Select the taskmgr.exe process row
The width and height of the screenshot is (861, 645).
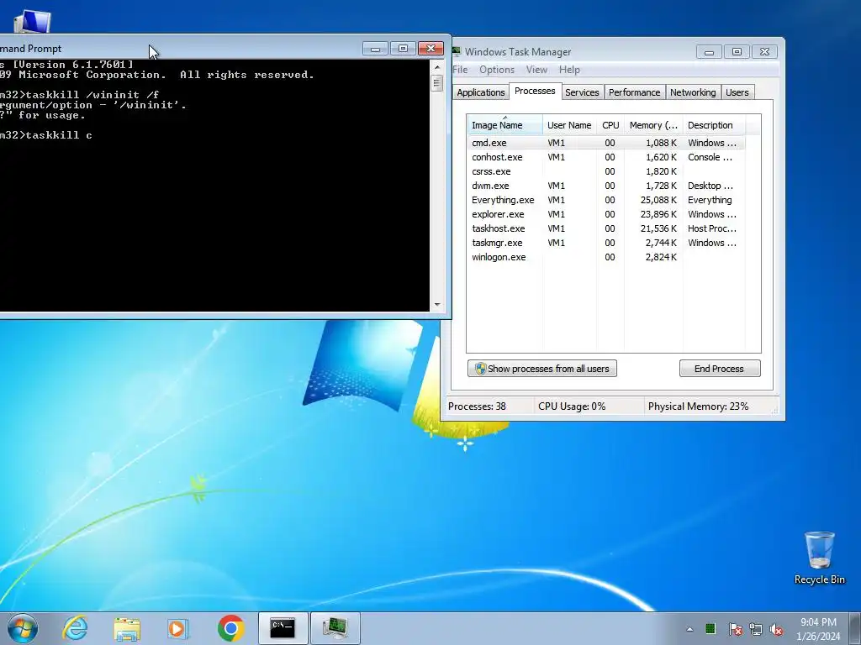coord(605,243)
